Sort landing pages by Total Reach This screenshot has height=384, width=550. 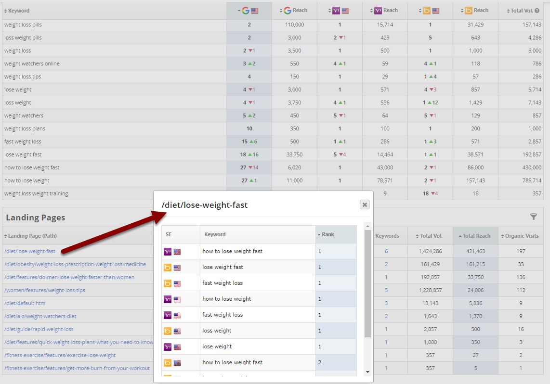[476, 236]
